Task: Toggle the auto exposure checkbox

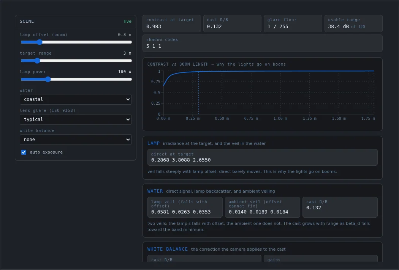Action: (x=24, y=152)
